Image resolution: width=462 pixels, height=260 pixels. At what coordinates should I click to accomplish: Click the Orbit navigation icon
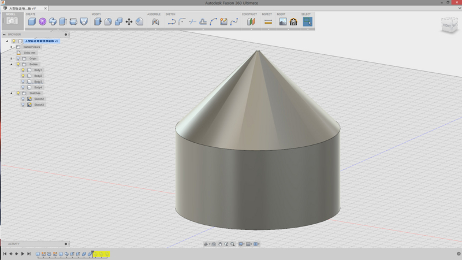pyautogui.click(x=206, y=244)
